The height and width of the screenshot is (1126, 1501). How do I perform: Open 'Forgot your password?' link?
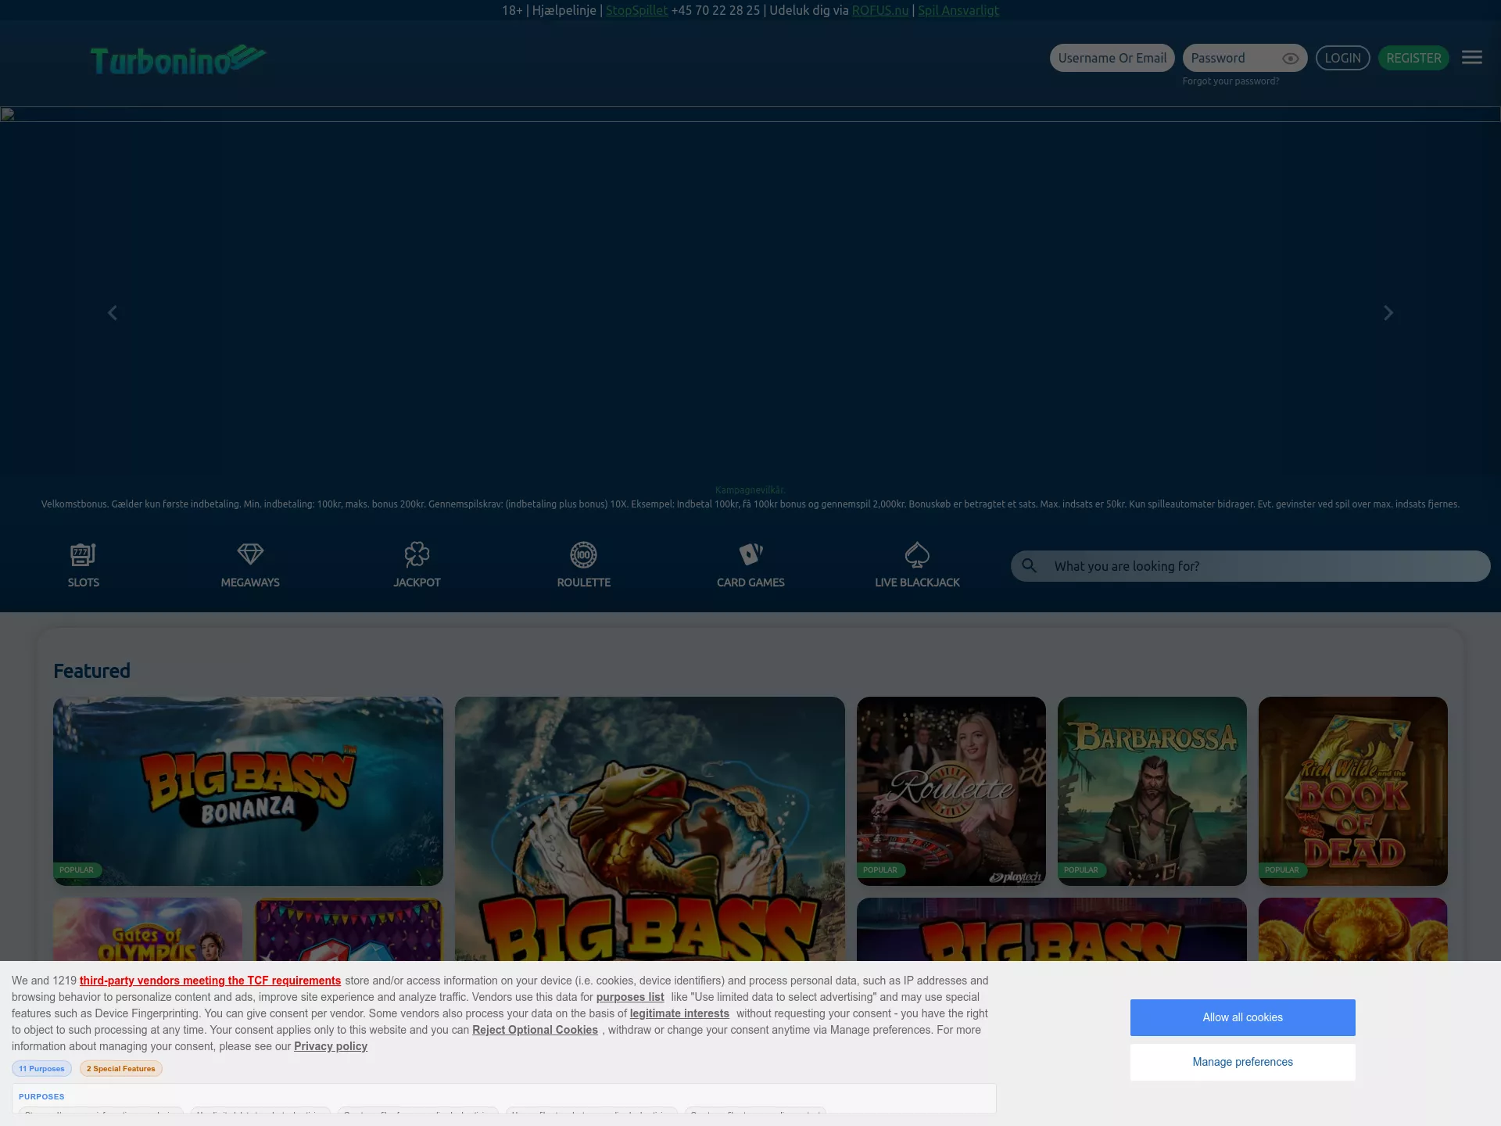click(1231, 81)
